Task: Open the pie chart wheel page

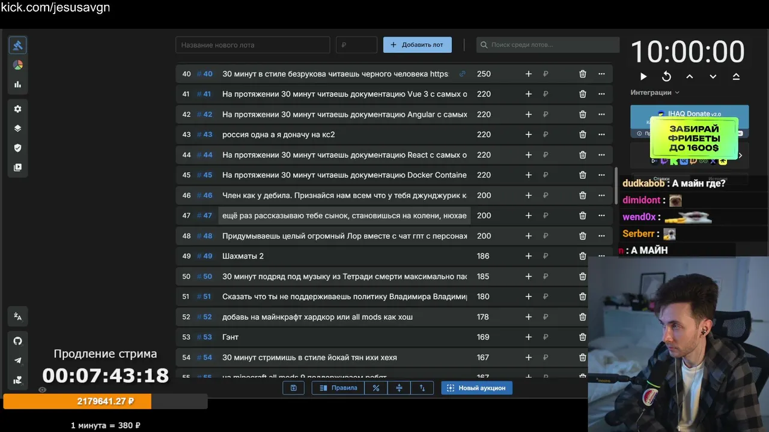Action: (x=18, y=65)
